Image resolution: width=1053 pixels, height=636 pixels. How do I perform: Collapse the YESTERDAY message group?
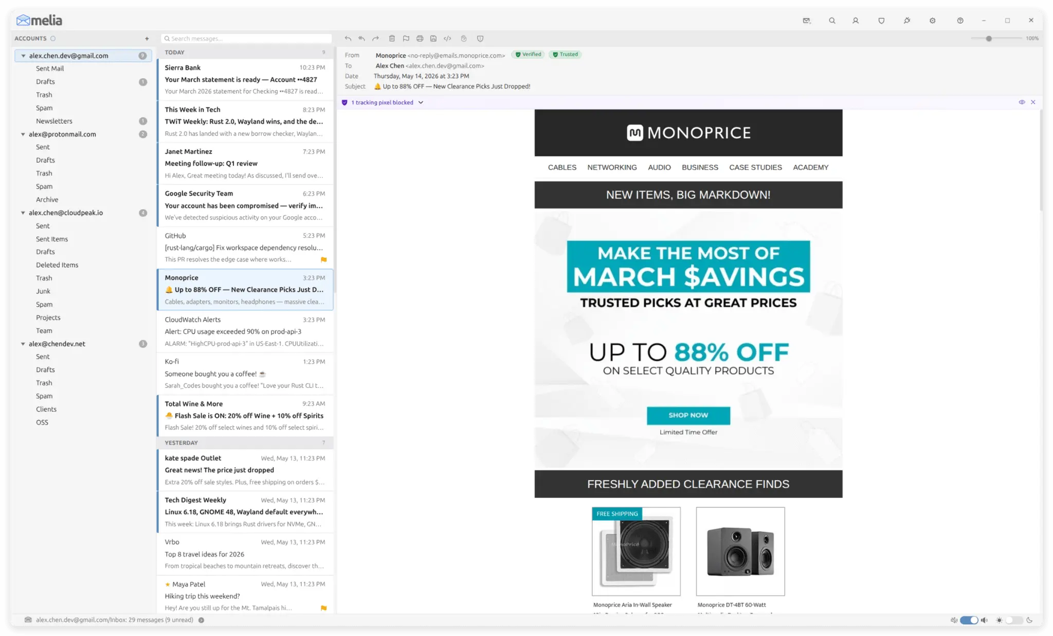245,443
